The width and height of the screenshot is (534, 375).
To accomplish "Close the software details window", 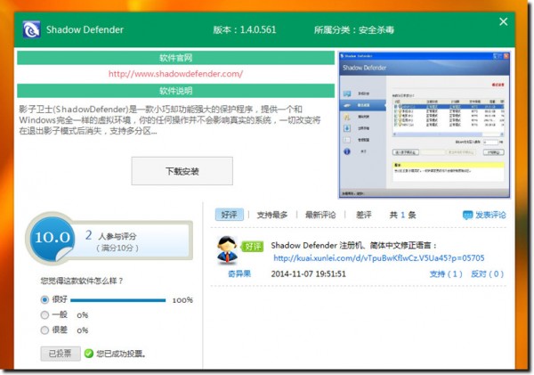I will click(x=504, y=21).
